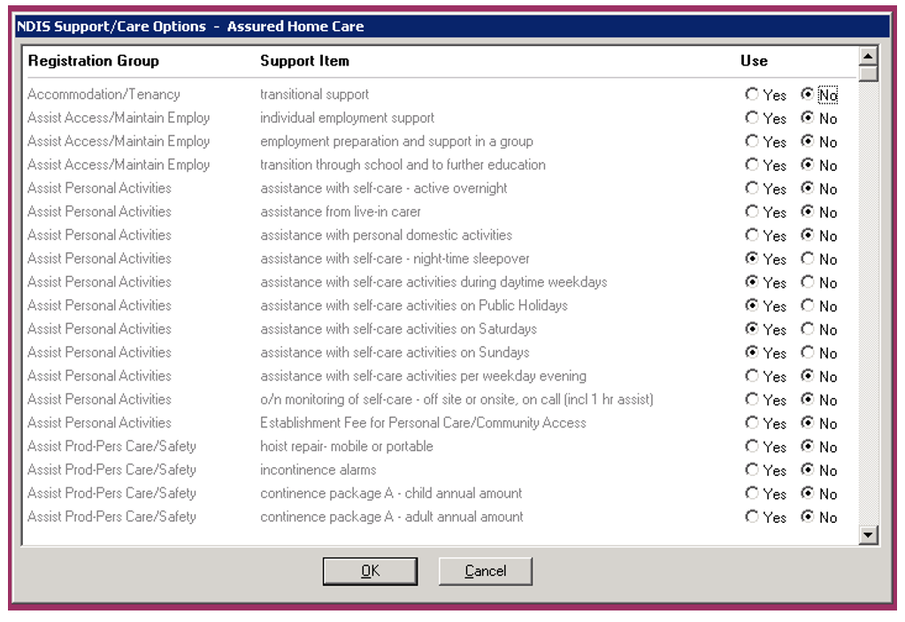This screenshot has width=905, height=622.
Task: Select Yes for self-care on Sundays
Action: pyautogui.click(x=751, y=352)
